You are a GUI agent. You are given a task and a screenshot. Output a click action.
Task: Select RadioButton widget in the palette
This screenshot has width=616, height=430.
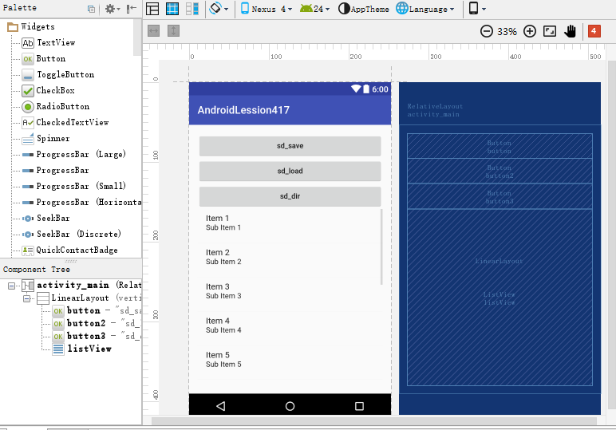pyautogui.click(x=55, y=106)
